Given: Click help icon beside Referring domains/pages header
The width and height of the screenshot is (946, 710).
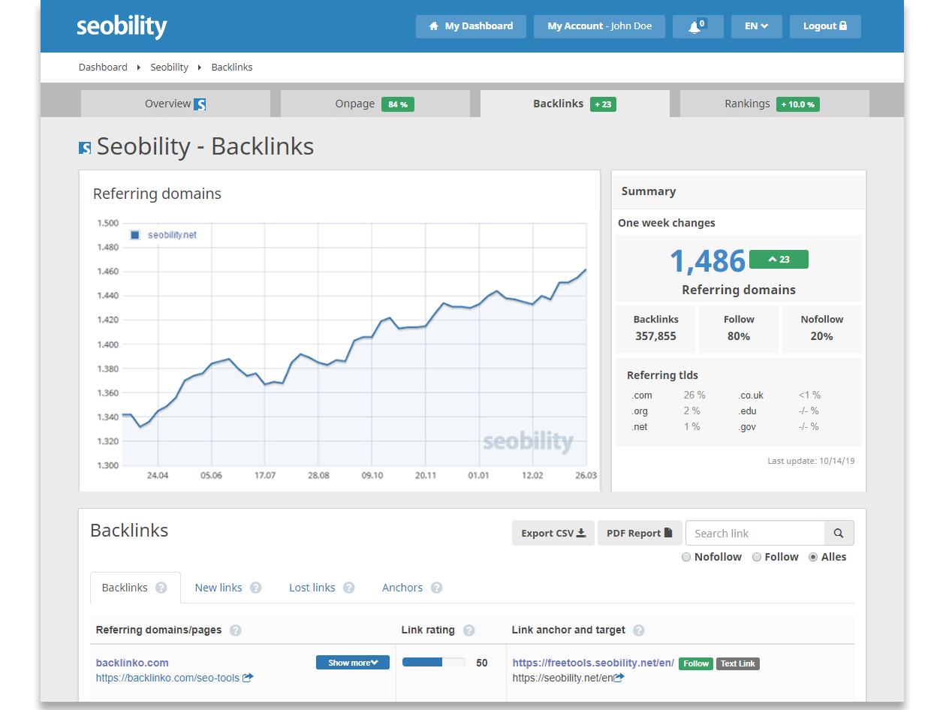Looking at the screenshot, I should point(235,630).
